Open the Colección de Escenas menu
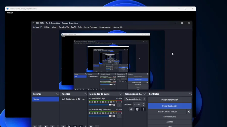The width and height of the screenshot is (227, 127). pos(87,27)
